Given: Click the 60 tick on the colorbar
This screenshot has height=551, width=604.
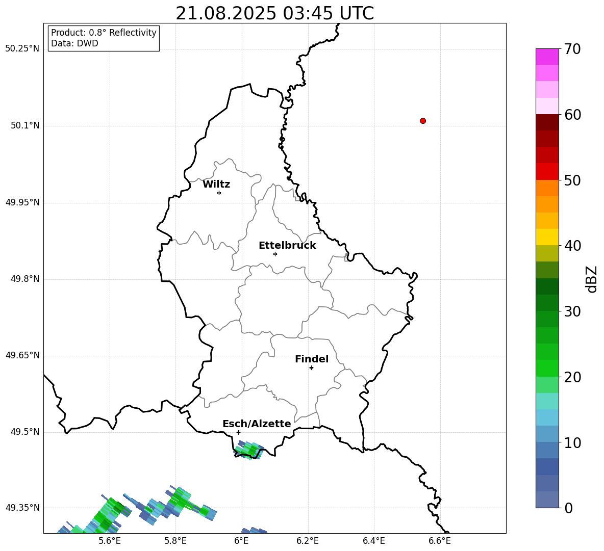Looking at the screenshot, I should (x=573, y=115).
